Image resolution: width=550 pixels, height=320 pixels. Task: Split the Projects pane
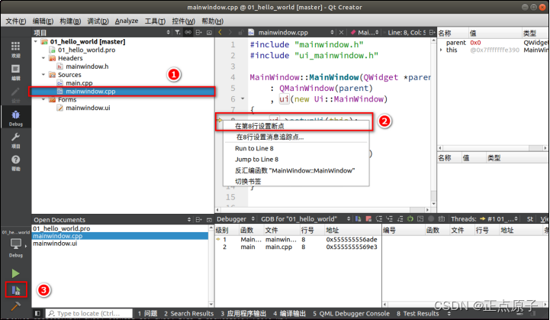pos(199,32)
